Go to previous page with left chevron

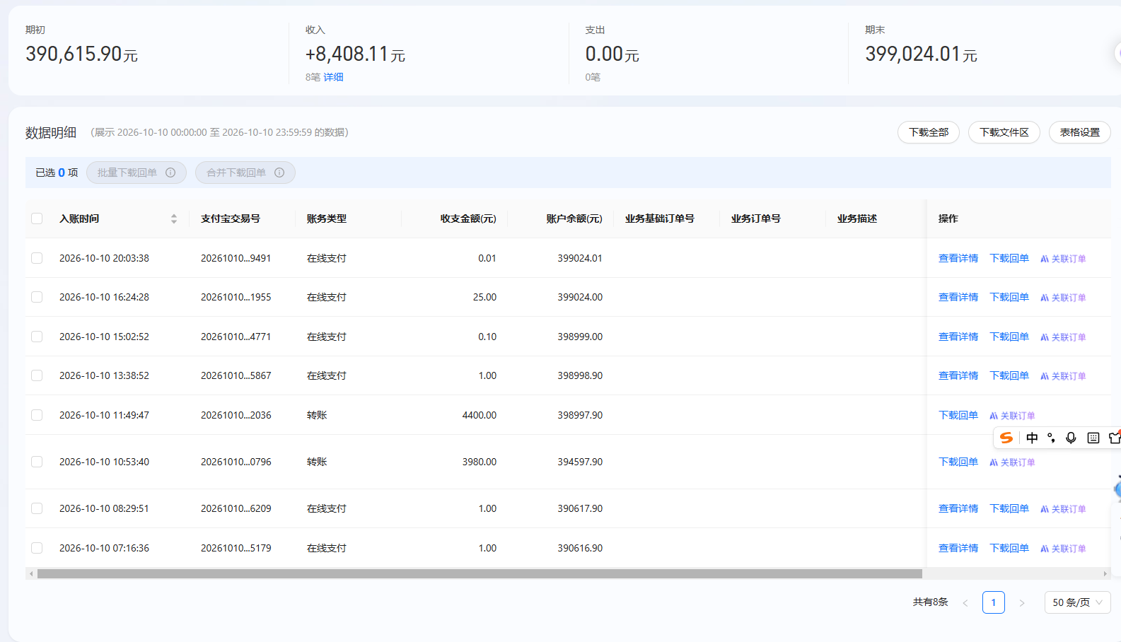(x=965, y=603)
